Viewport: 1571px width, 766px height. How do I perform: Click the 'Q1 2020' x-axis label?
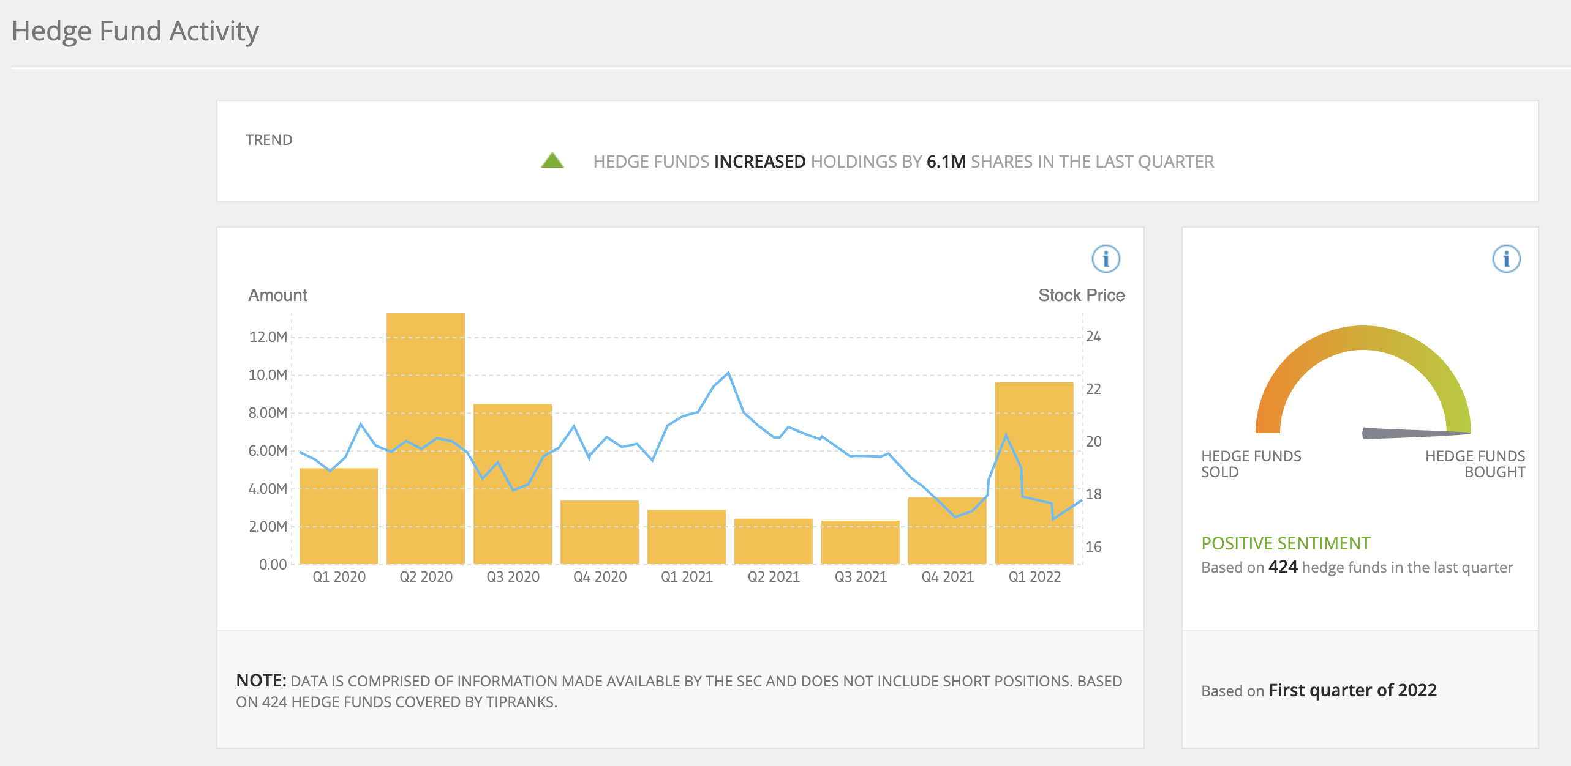(x=339, y=577)
